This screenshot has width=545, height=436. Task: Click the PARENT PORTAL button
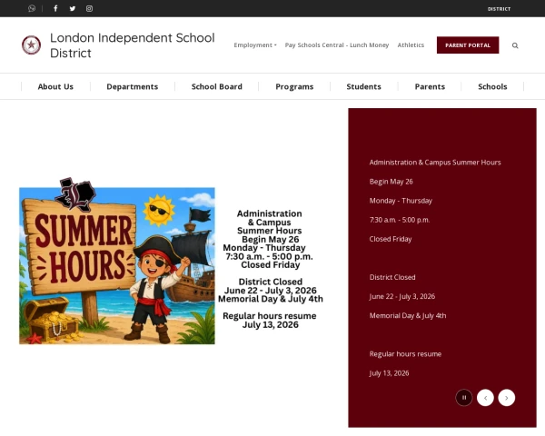pos(468,45)
